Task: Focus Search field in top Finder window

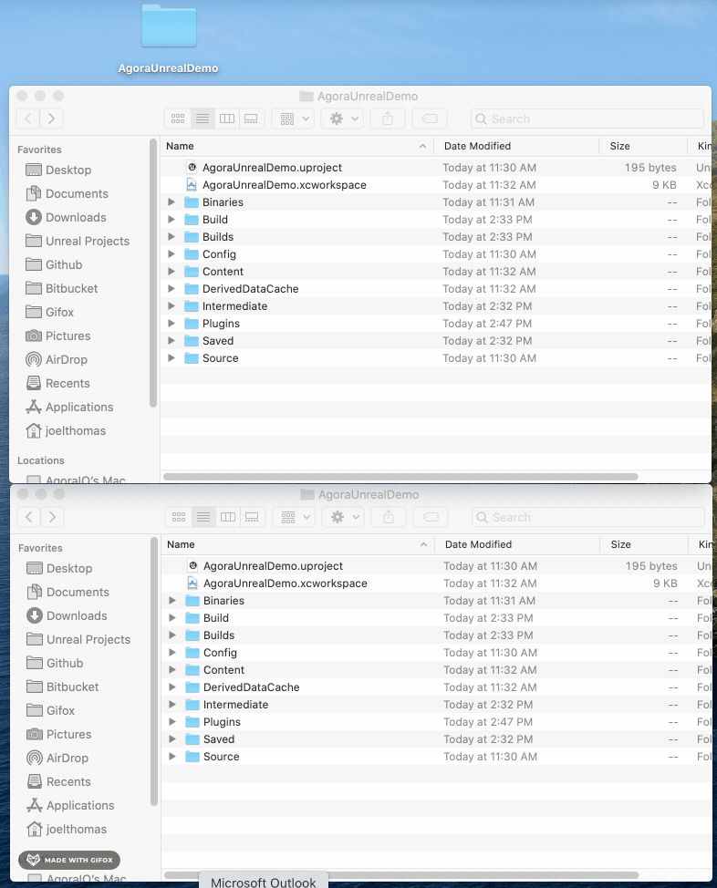Action: pyautogui.click(x=587, y=119)
